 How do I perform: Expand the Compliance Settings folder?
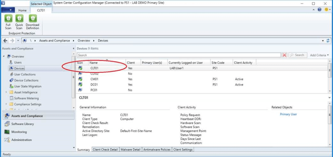coord(7,104)
